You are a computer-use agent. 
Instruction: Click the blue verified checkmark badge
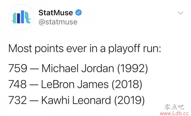click(78, 12)
